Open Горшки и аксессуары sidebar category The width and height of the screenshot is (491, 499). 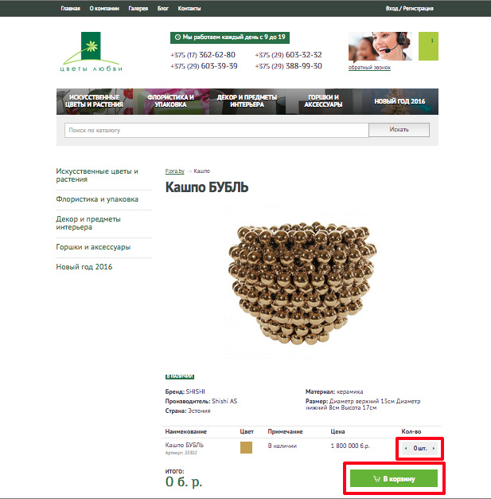(93, 247)
